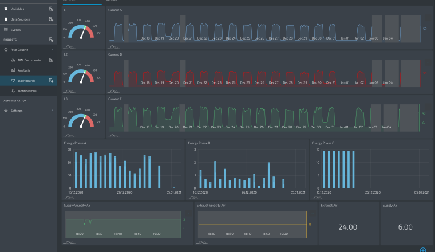435x252 pixels.
Task: Expand the Settings submenu chevron
Action: [52, 111]
